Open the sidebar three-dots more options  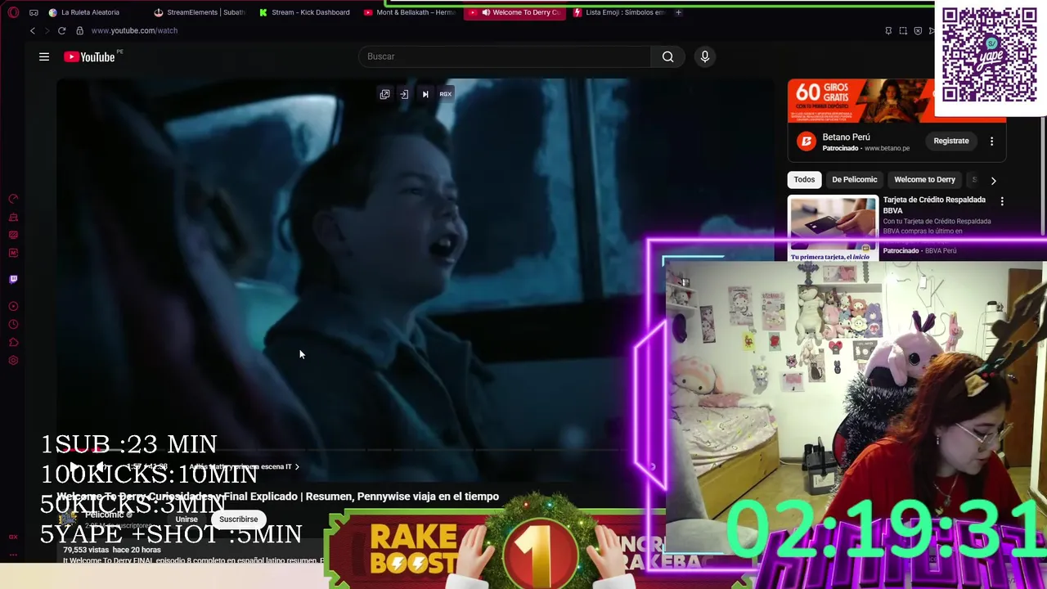tap(13, 555)
